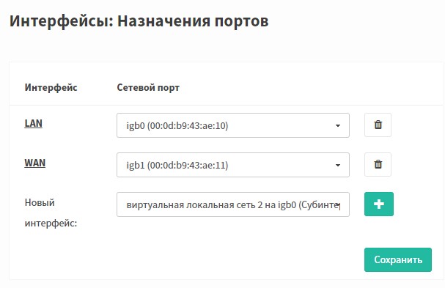Image resolution: width=445 pixels, height=288 pixels.
Task: Add new interface with green plus icon
Action: point(379,204)
